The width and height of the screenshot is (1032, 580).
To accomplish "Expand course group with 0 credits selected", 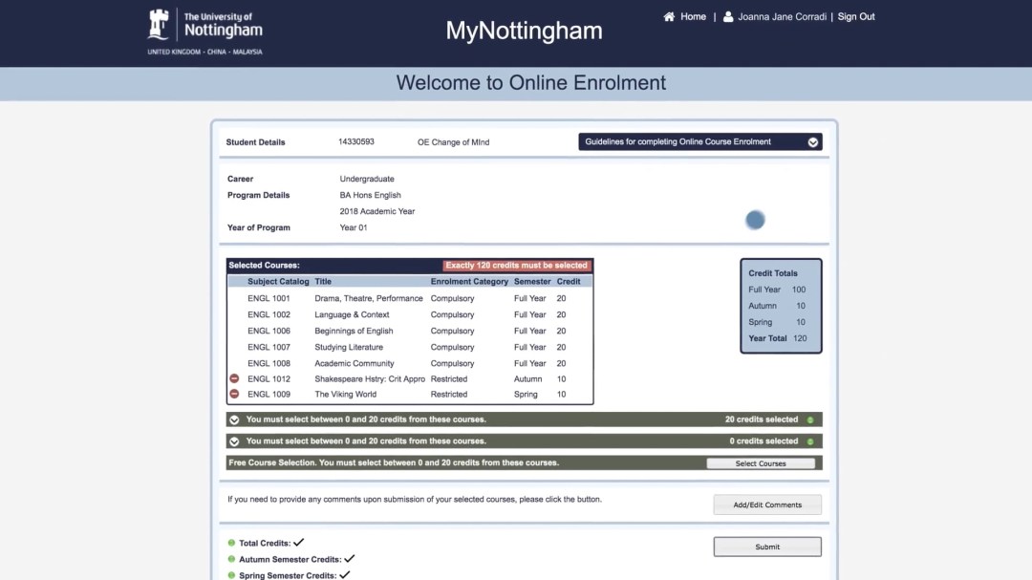I will [234, 441].
